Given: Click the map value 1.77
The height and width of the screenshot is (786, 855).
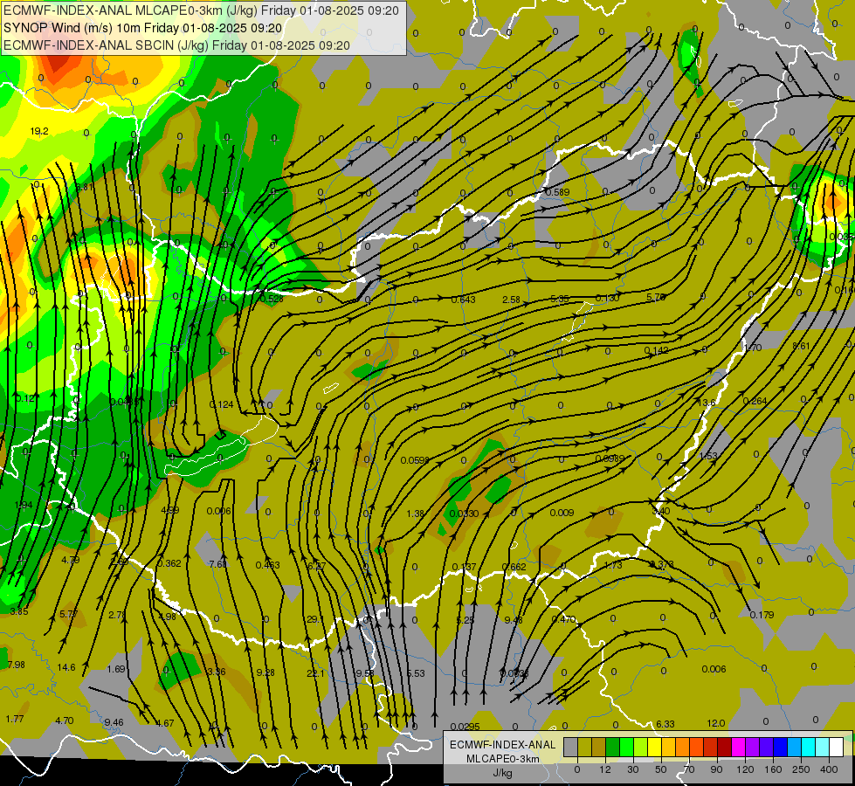Looking at the screenshot, I should click(15, 719).
